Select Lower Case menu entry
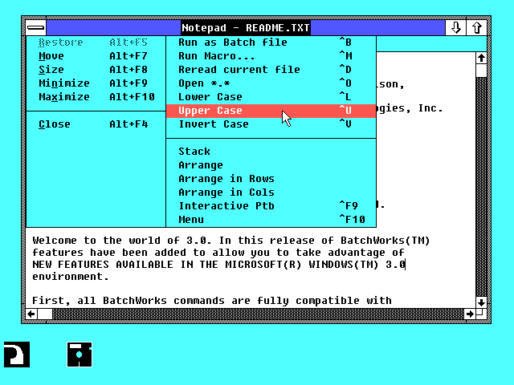The height and width of the screenshot is (385, 514). tap(271, 97)
